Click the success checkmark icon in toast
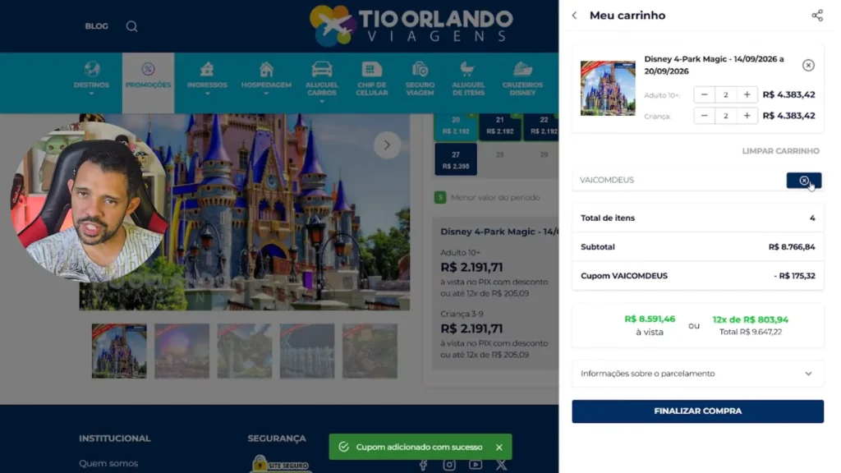Screen dimensions: 841x473 click(344, 448)
